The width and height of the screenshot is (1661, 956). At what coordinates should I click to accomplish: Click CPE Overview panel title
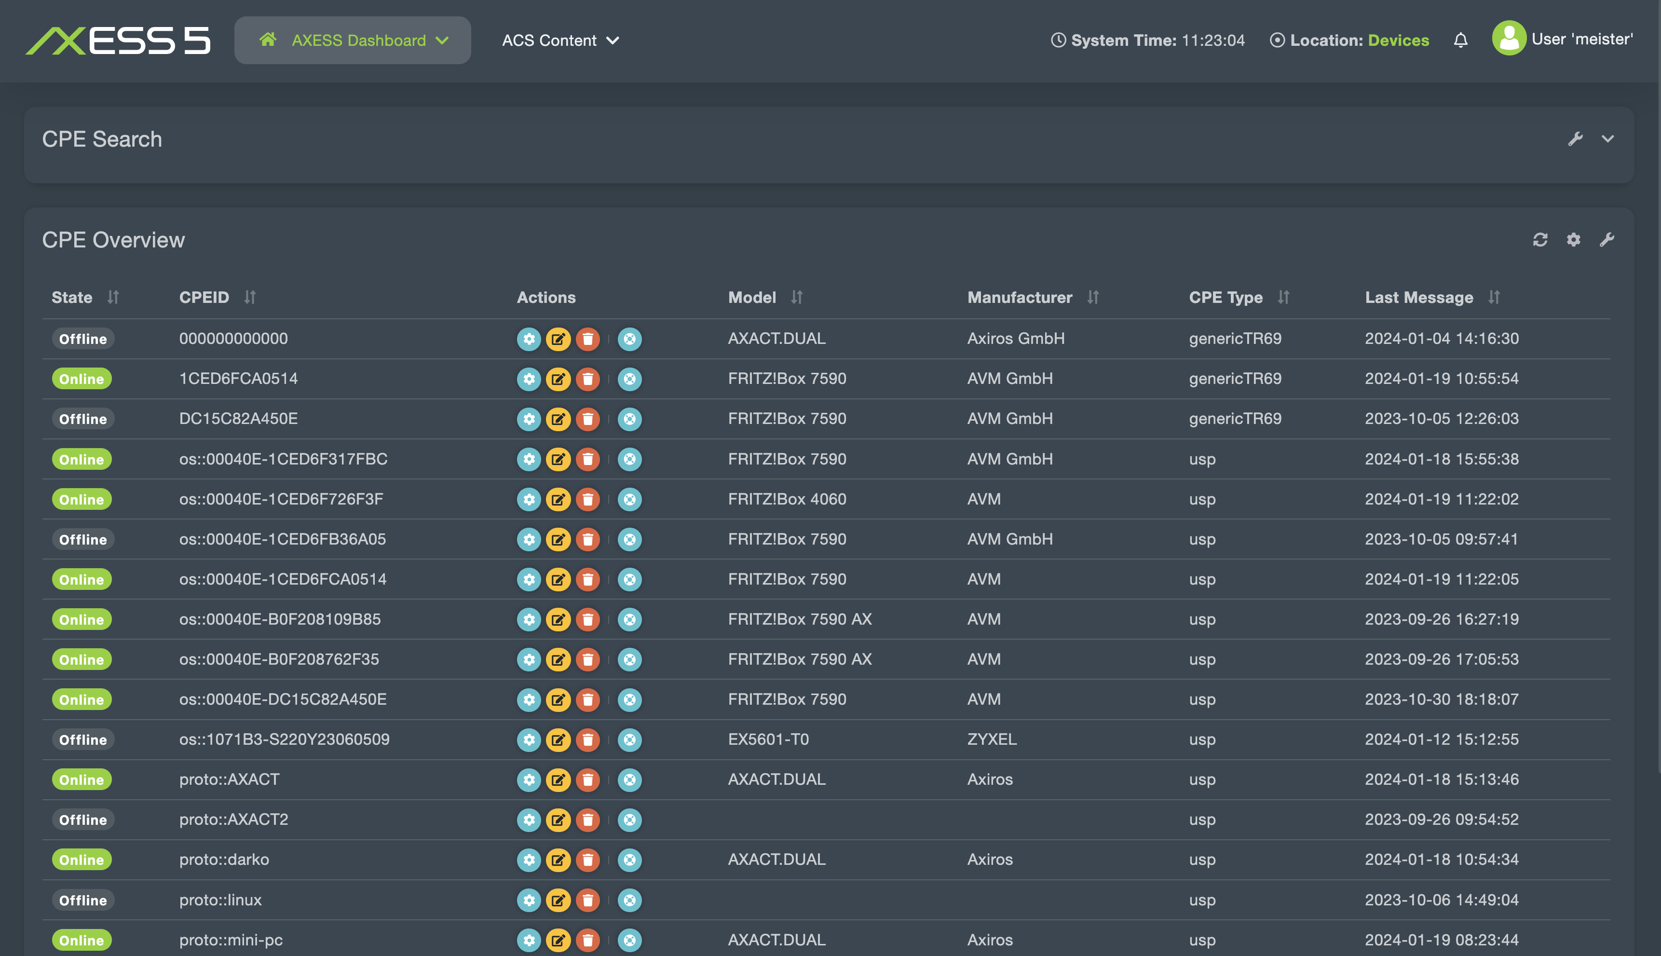[x=113, y=240]
